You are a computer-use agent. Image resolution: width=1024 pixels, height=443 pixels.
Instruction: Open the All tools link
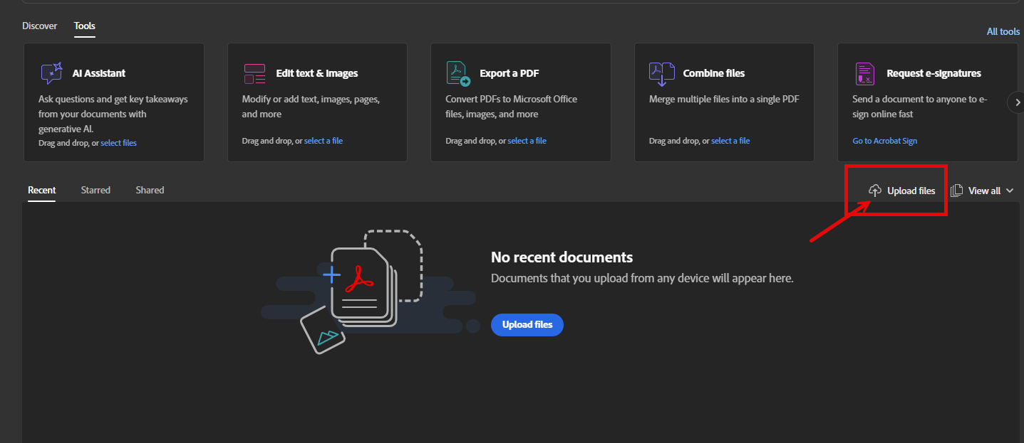pyautogui.click(x=1003, y=31)
